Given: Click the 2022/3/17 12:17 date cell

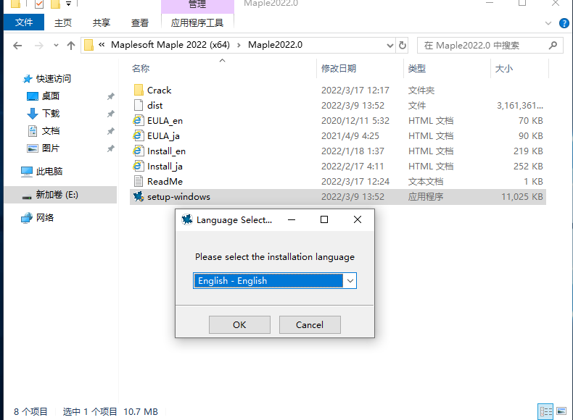Looking at the screenshot, I should coord(355,90).
